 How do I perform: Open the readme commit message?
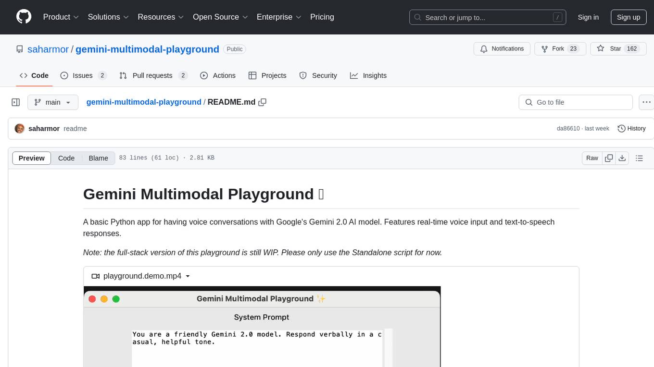click(75, 129)
